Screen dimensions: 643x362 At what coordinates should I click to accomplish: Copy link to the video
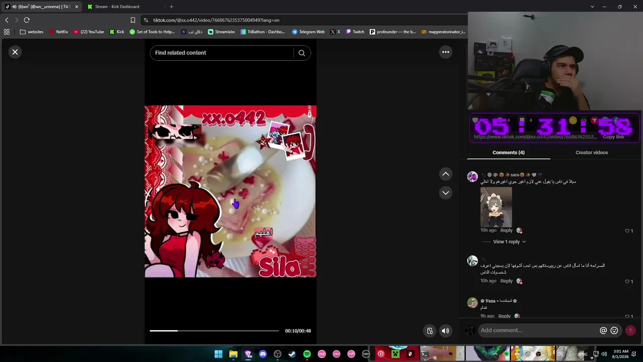[x=613, y=137]
